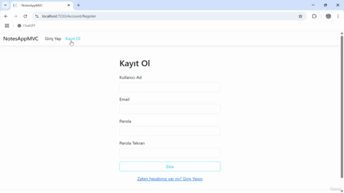Focus the Parola Tekrarı input field

tap(170, 153)
